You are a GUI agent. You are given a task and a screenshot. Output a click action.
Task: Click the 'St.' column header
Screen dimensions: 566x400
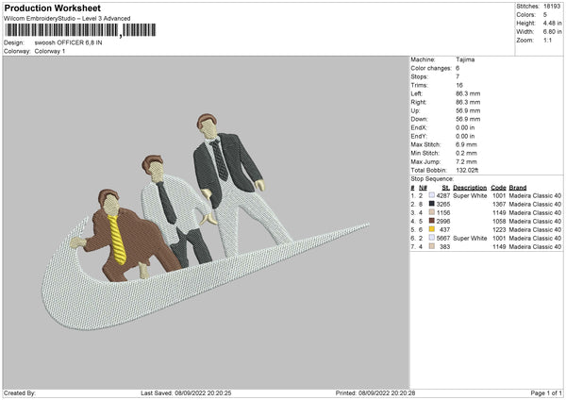point(446,188)
